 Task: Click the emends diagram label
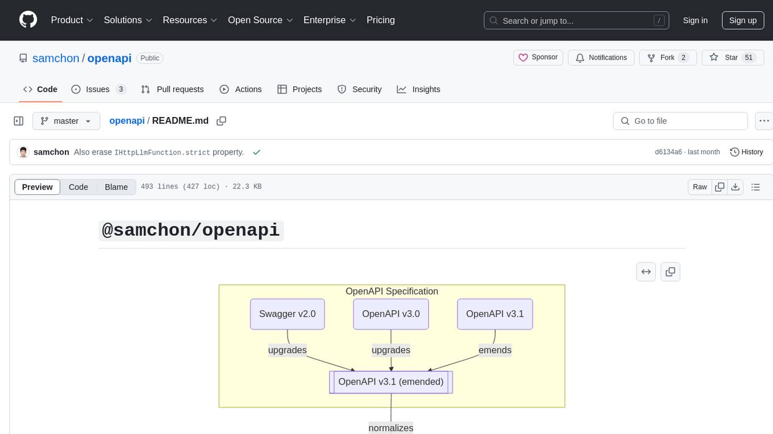click(x=495, y=350)
